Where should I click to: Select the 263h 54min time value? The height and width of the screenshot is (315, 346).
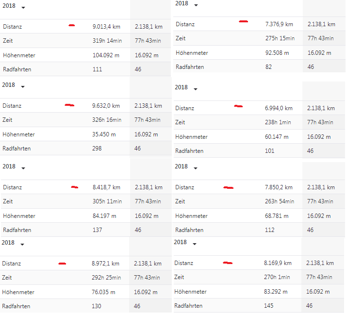click(x=280, y=201)
